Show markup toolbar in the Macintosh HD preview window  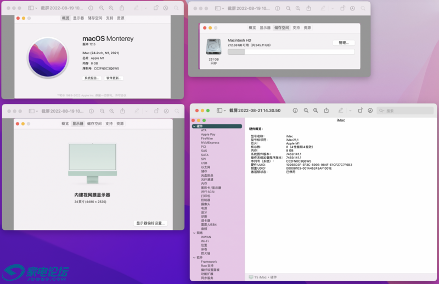click(352, 8)
